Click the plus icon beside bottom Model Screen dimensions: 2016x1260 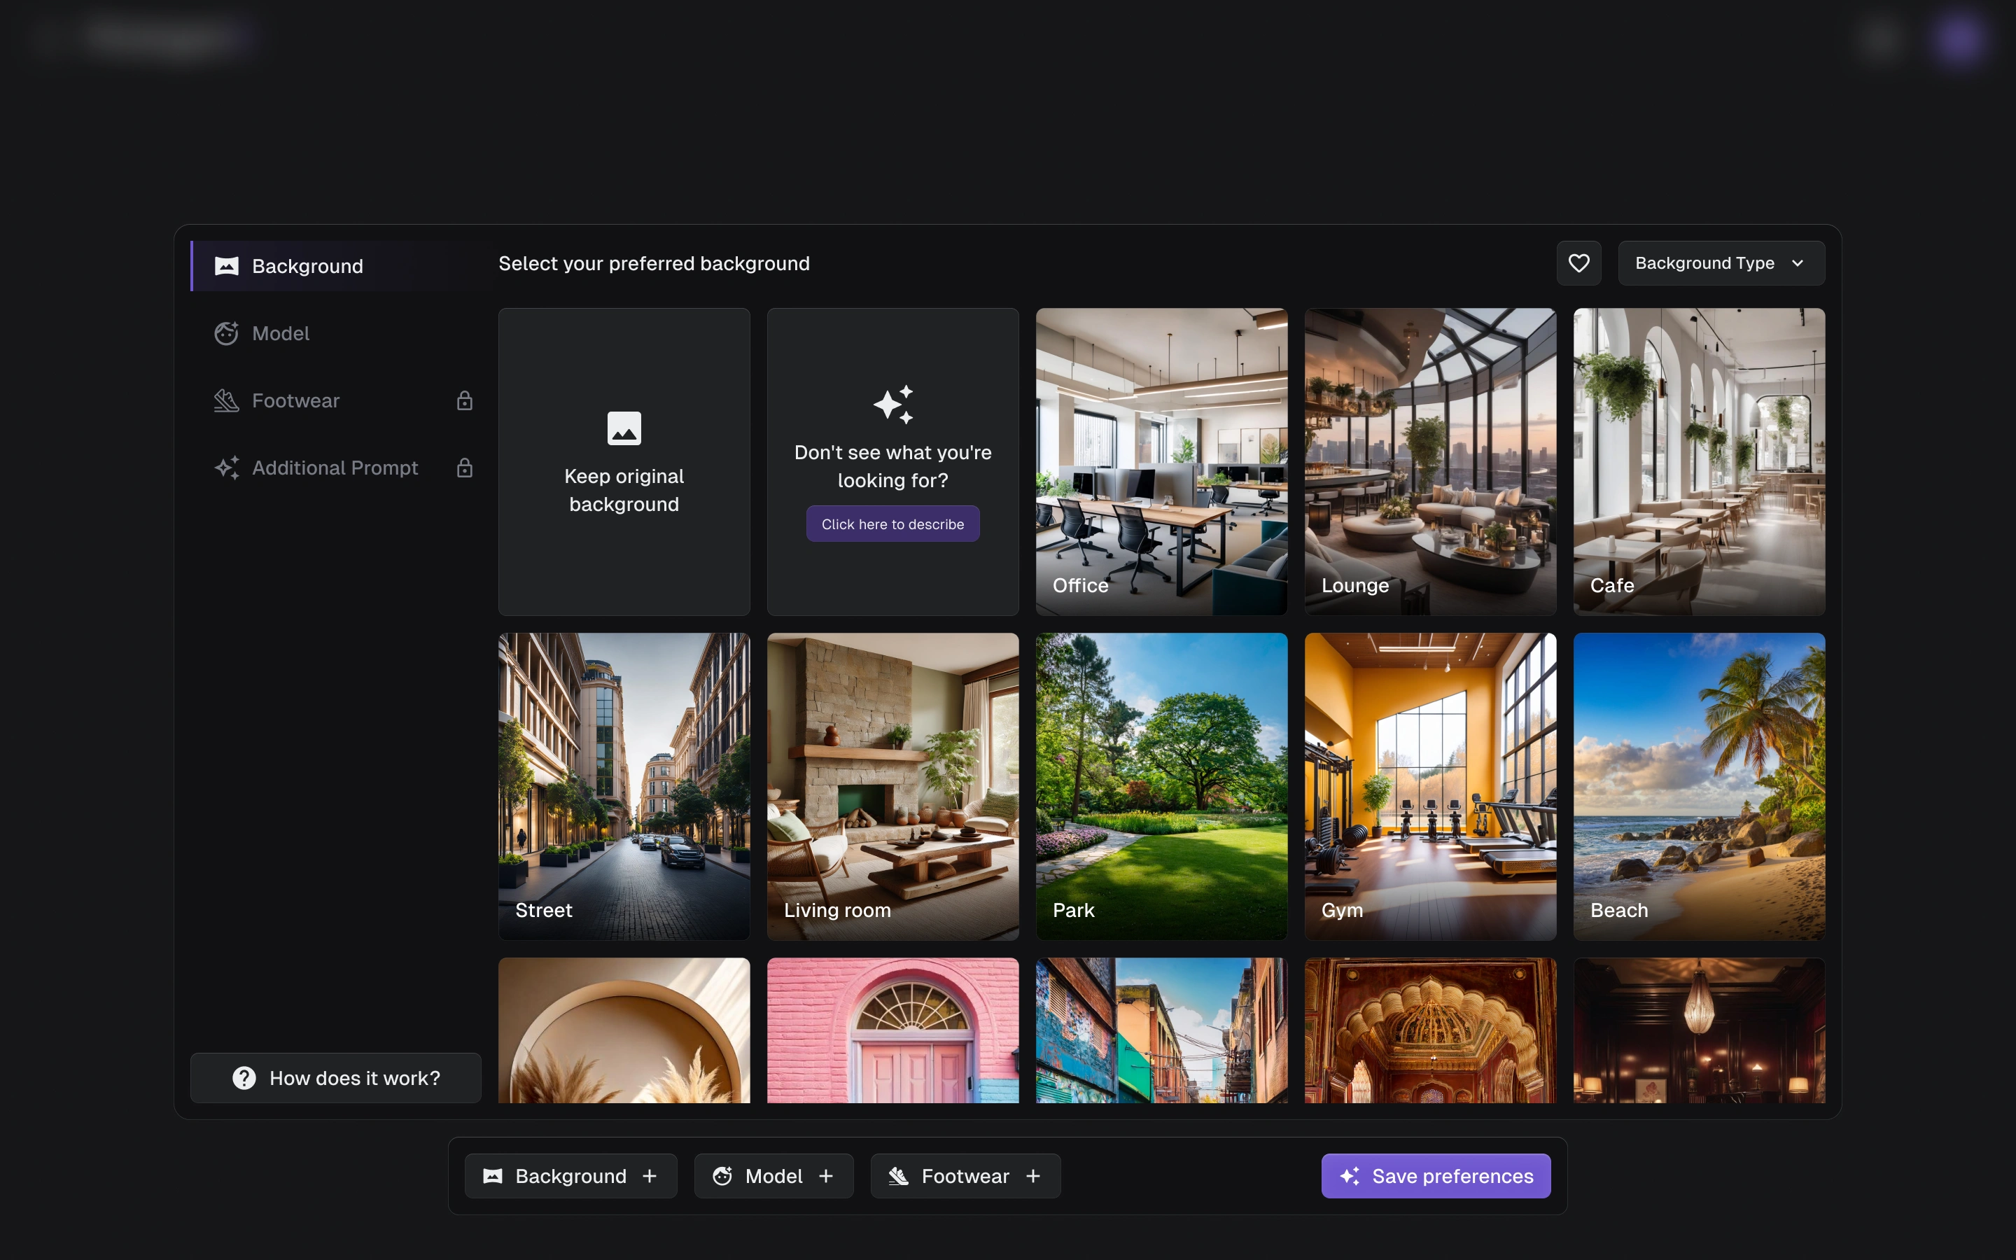point(825,1176)
